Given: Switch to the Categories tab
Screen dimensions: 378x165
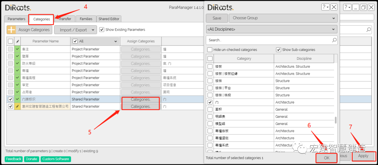Looking at the screenshot, I should click(42, 19).
